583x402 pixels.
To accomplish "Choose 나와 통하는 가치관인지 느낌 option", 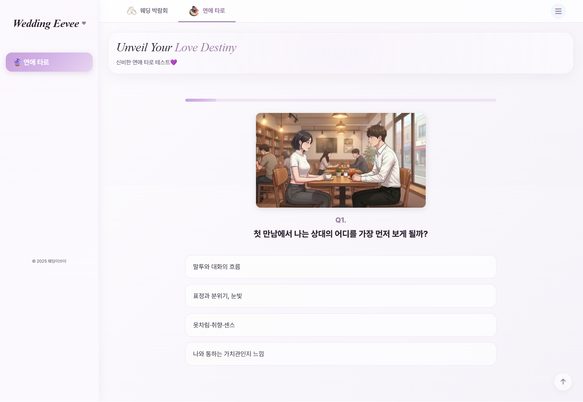I will coord(341,354).
